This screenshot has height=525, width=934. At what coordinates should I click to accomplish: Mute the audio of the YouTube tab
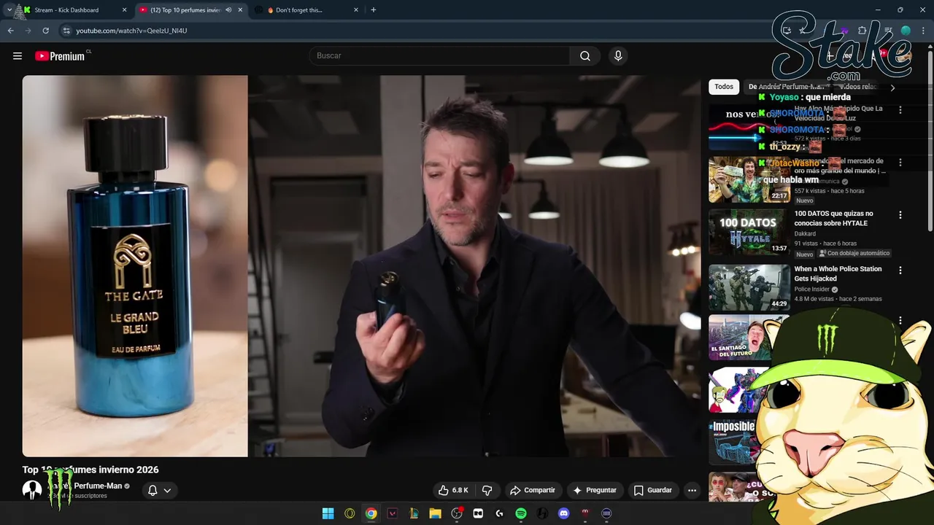click(x=228, y=10)
